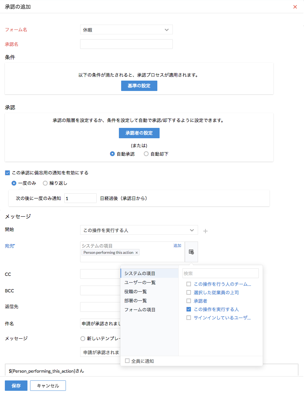This screenshot has height=395, width=304.
Task: Choose the 一度のみ radio button
Action: pos(14,183)
